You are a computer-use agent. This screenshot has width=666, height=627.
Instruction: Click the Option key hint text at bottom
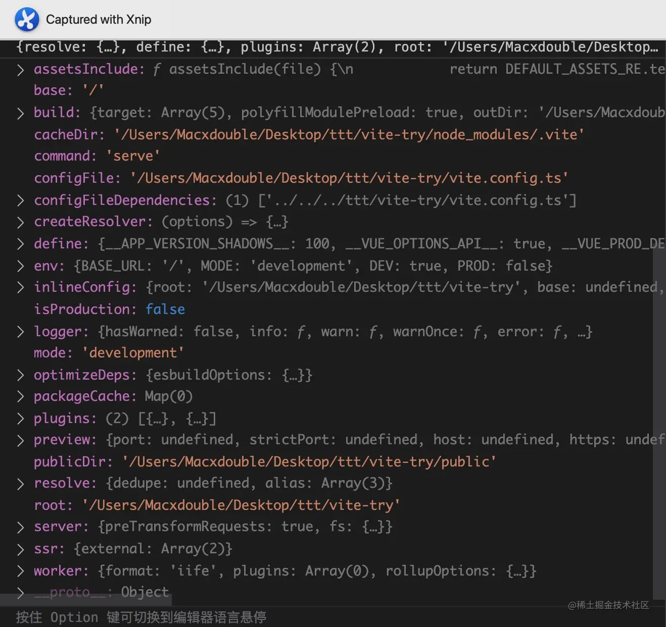pos(141,617)
